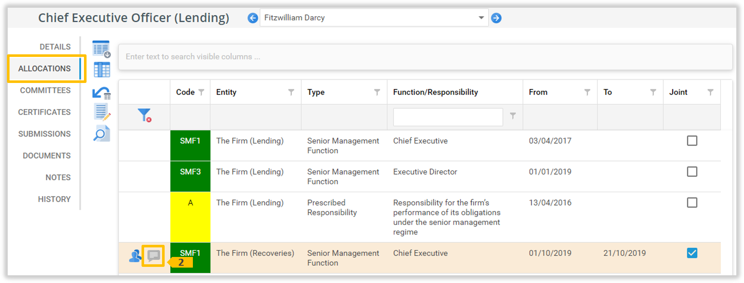Click the people icon on Recoveries row

[x=135, y=255]
